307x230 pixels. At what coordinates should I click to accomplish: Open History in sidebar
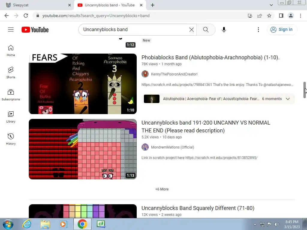coord(11,139)
